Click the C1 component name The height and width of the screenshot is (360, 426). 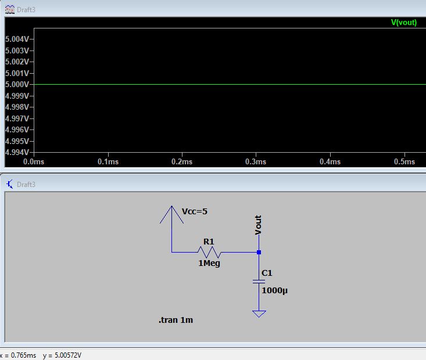[x=267, y=273]
